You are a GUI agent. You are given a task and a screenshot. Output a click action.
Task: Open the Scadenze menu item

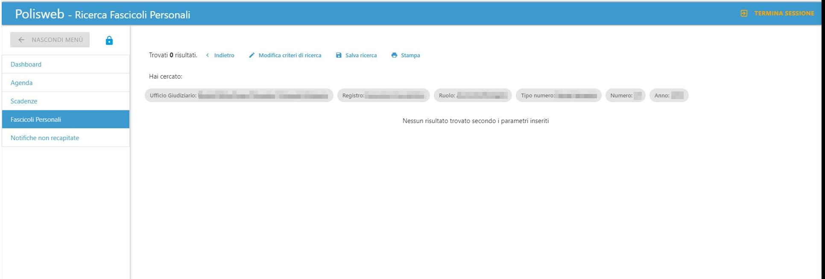click(24, 101)
